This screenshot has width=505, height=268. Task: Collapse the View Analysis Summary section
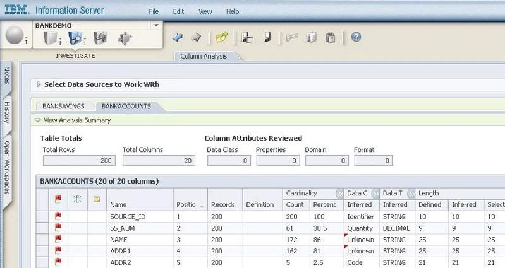(38, 120)
